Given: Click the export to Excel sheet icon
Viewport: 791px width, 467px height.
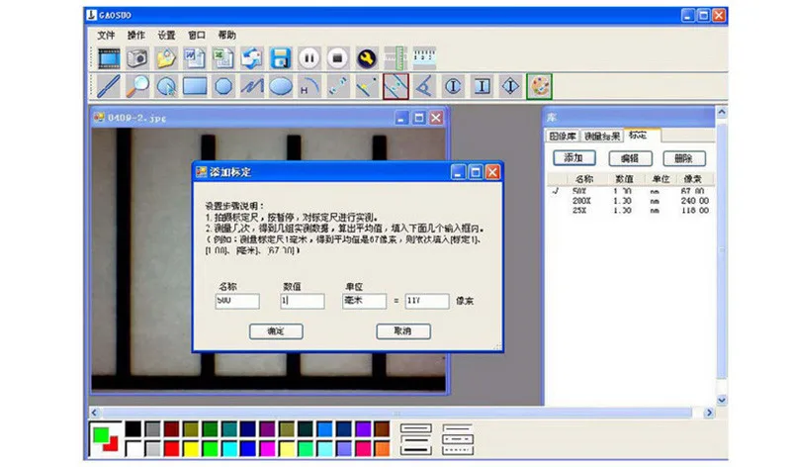Looking at the screenshot, I should [222, 58].
